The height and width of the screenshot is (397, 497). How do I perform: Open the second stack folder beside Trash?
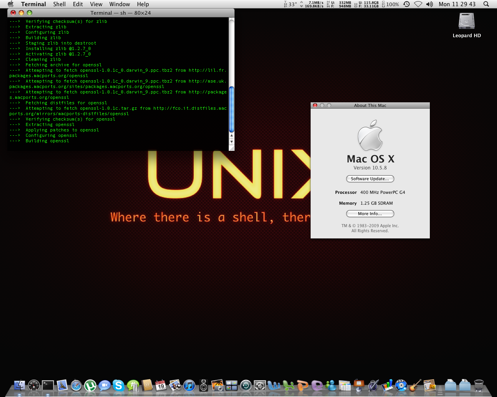tap(465, 385)
